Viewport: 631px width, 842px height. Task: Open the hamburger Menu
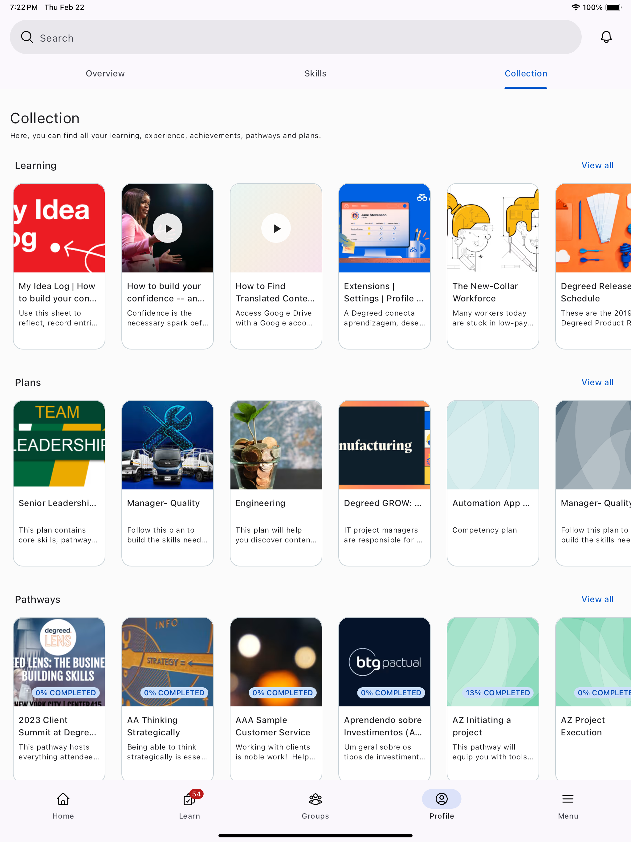coord(568,806)
